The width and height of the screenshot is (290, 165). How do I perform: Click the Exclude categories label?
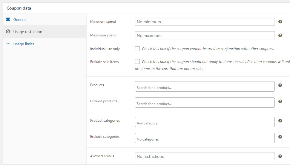(x=105, y=137)
